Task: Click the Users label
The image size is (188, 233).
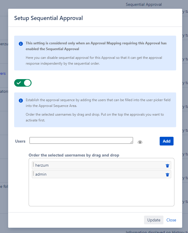Action: click(x=20, y=141)
